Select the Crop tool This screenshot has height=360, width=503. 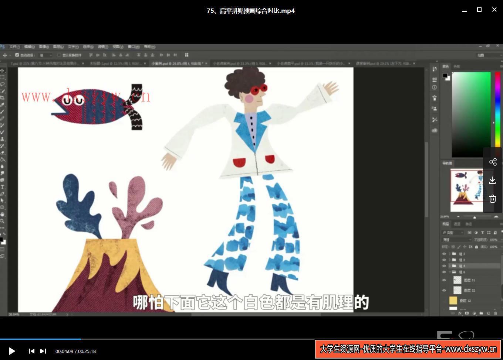point(3,98)
